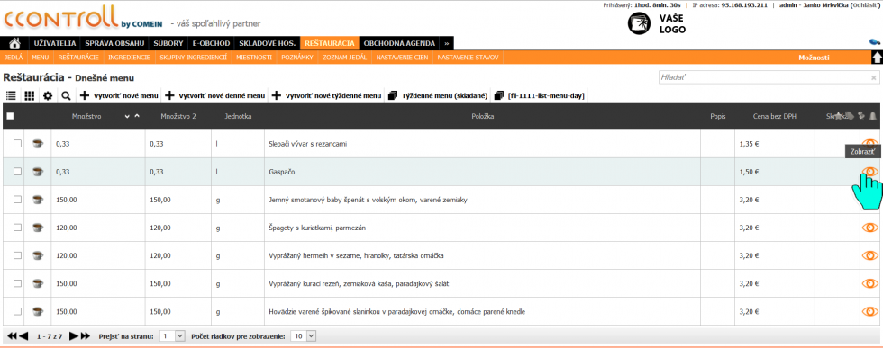Check the Vyprážaný hermelín row checkbox
Viewport: 883px width, 348px height.
click(17, 255)
